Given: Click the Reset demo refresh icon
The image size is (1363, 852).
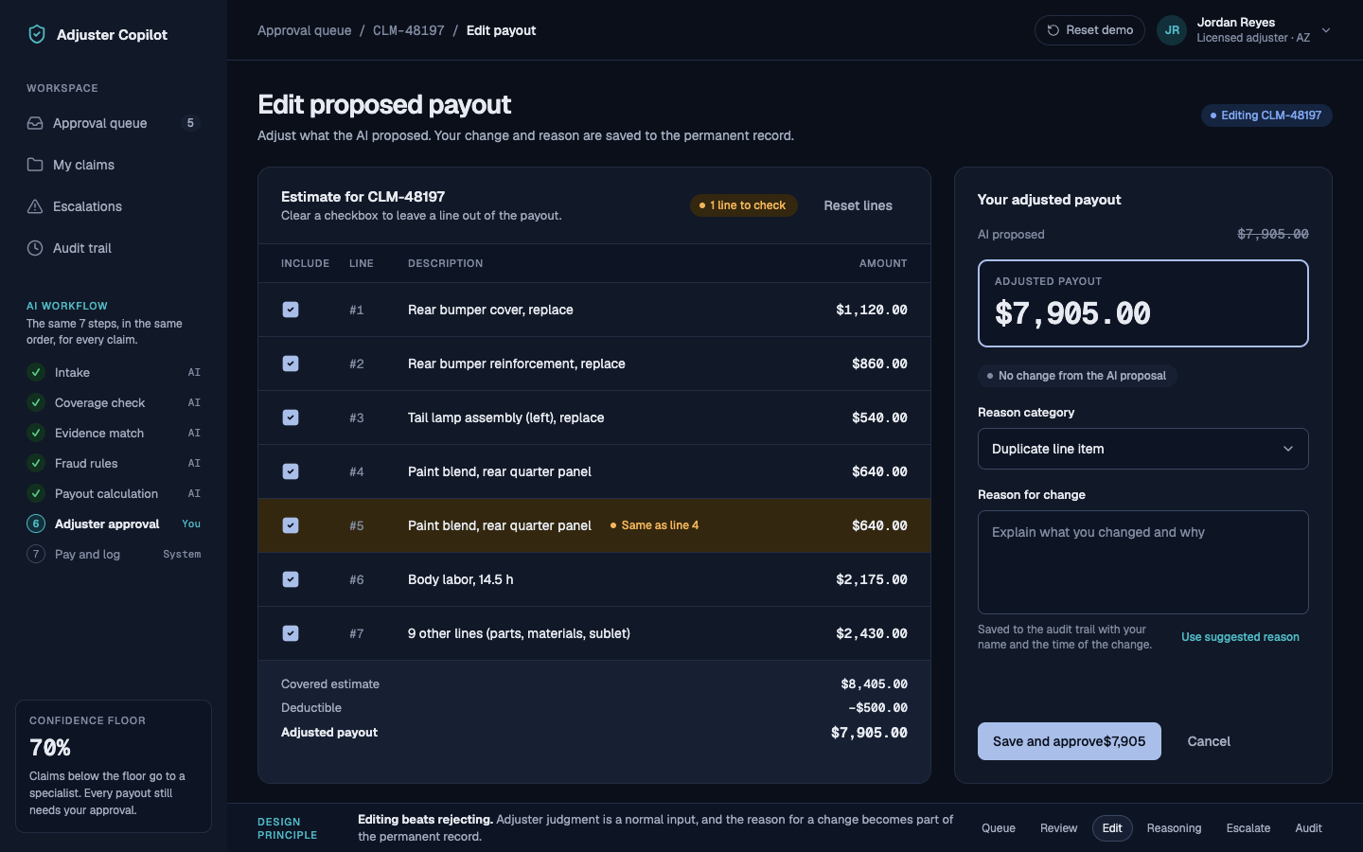Looking at the screenshot, I should pos(1053,30).
